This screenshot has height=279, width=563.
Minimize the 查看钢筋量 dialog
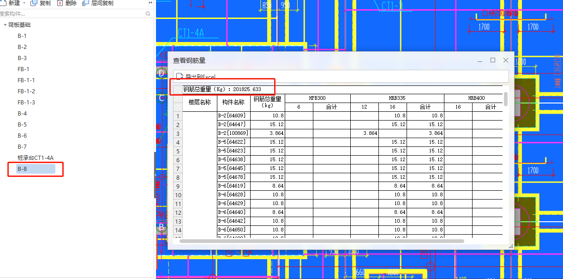click(x=480, y=61)
